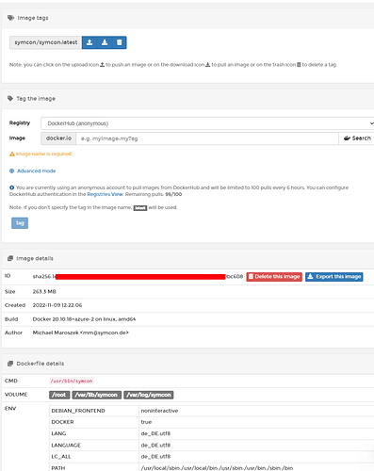
Task: Click the Image details section icon
Action: pyautogui.click(x=10, y=258)
